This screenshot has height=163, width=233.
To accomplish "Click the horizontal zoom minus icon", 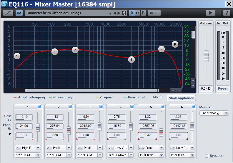I will coord(179,90).
